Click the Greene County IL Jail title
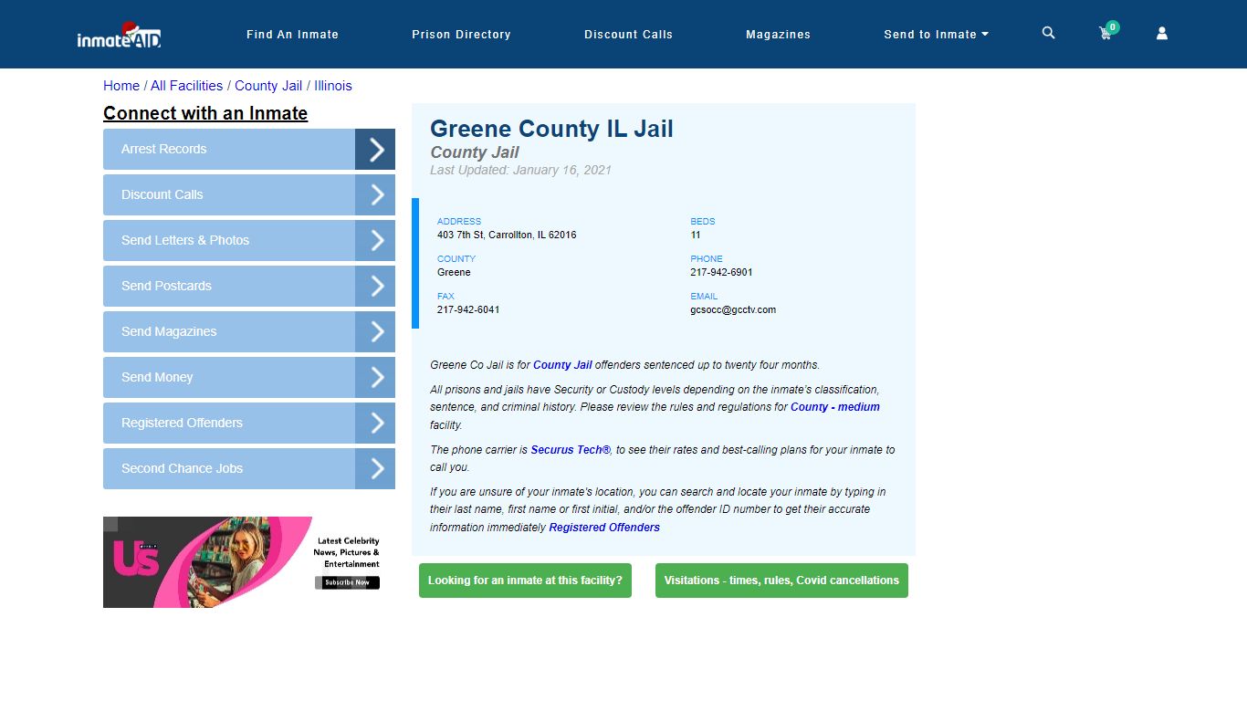This screenshot has width=1247, height=701. point(551,129)
